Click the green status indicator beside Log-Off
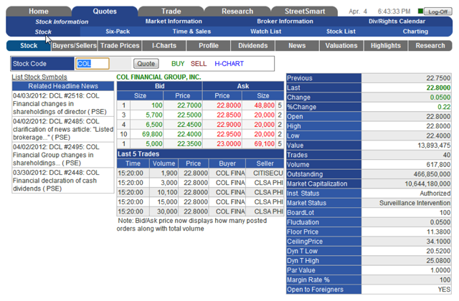 [x=421, y=11]
